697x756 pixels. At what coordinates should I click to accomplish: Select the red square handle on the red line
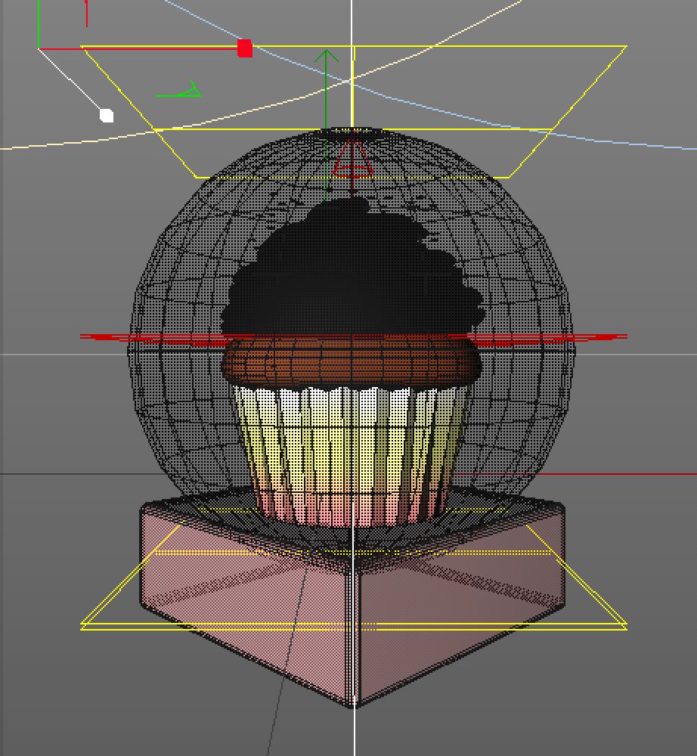pyautogui.click(x=245, y=48)
